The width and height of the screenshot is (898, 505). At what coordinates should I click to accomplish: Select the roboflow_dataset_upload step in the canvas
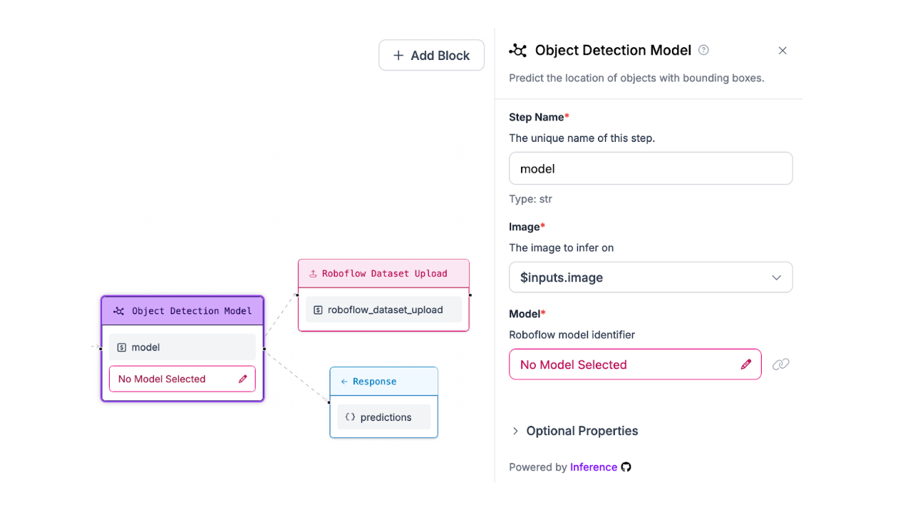(383, 310)
